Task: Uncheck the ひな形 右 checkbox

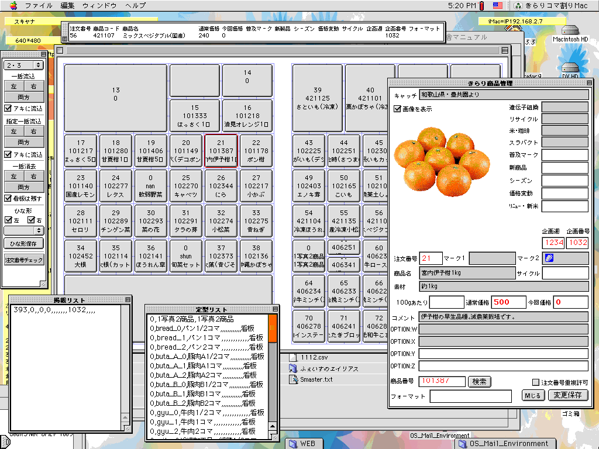Action: (x=32, y=220)
